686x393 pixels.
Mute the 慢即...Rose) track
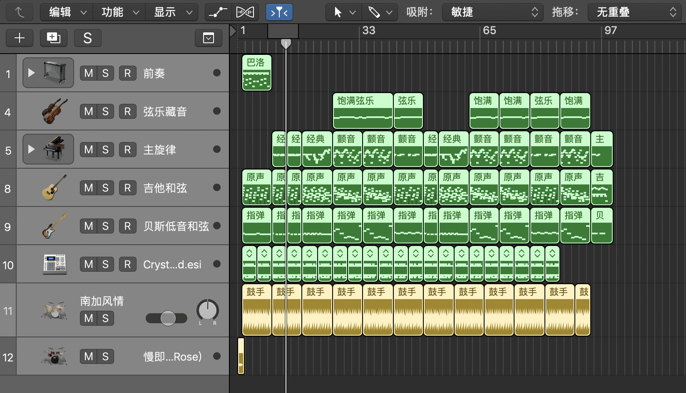(x=88, y=356)
